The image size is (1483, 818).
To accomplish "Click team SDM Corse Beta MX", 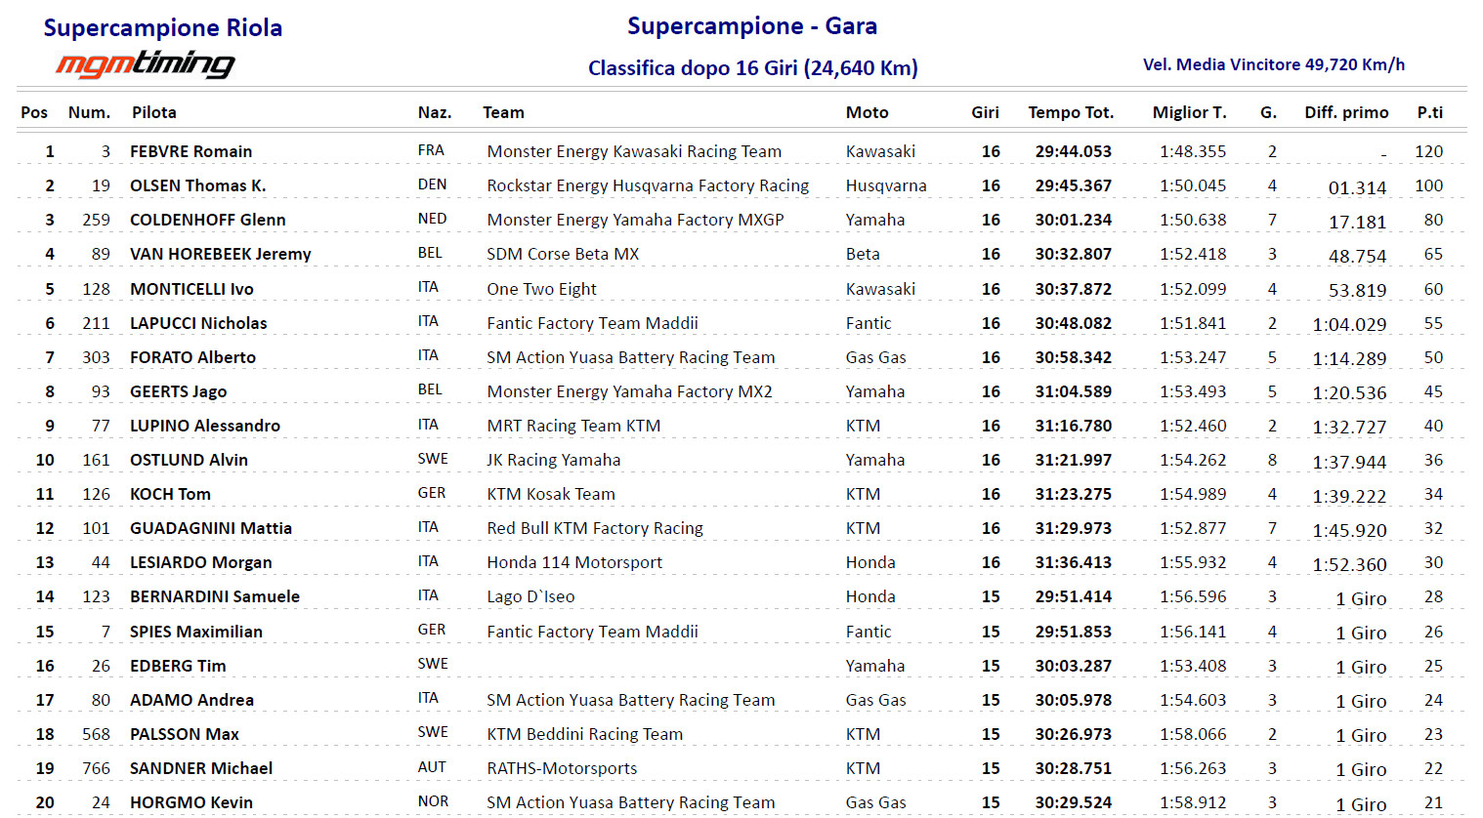I will 563,254.
